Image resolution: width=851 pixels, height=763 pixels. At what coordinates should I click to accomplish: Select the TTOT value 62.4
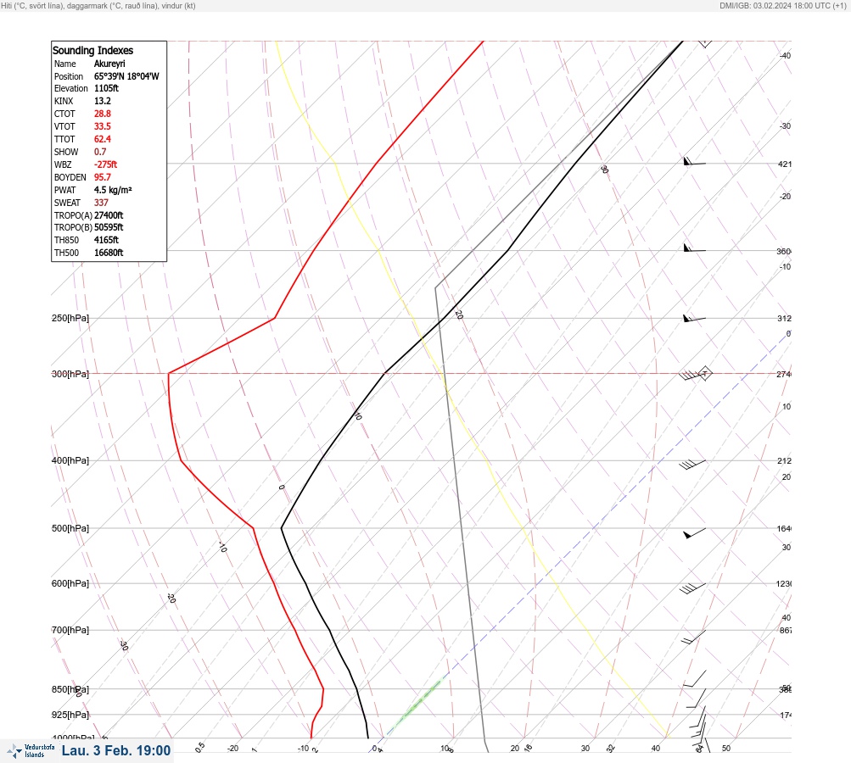point(103,139)
